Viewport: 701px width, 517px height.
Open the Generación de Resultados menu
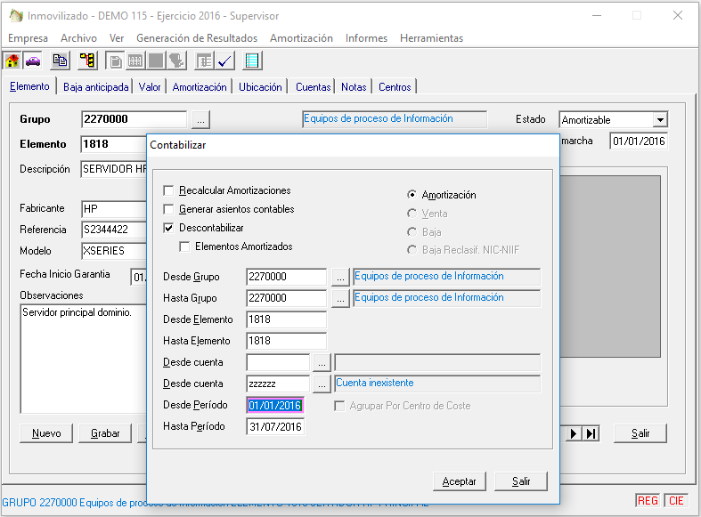tap(197, 38)
